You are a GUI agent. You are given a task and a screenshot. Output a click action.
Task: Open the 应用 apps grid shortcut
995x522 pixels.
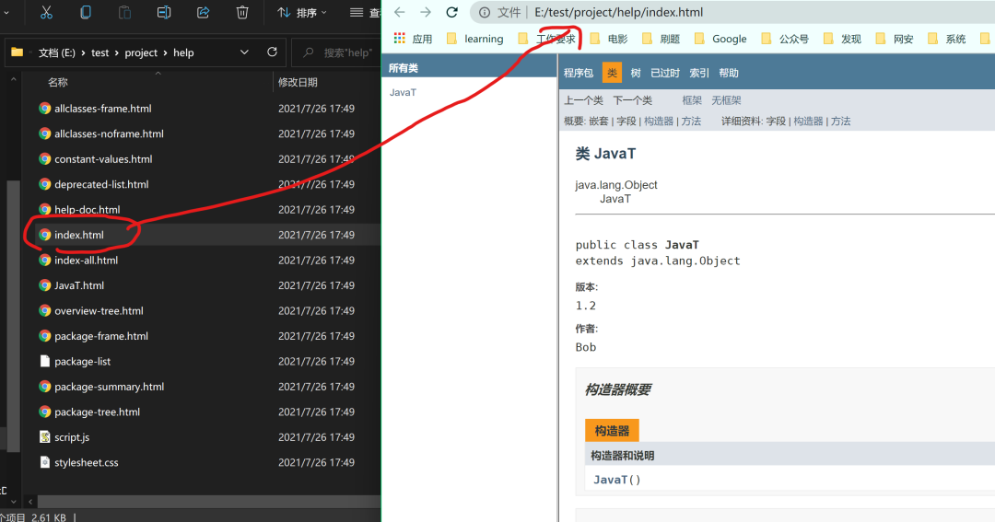tap(413, 39)
